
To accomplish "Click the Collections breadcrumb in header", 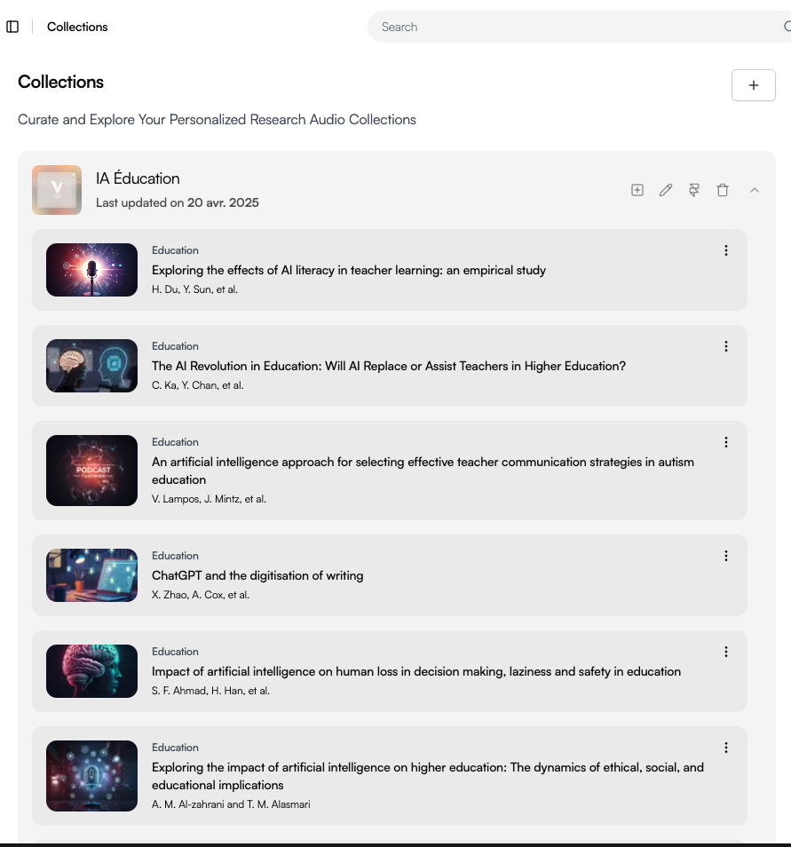I will (x=77, y=27).
